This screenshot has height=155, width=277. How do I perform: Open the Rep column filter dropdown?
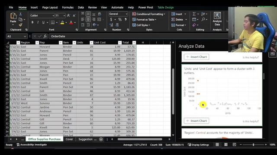click(61, 43)
